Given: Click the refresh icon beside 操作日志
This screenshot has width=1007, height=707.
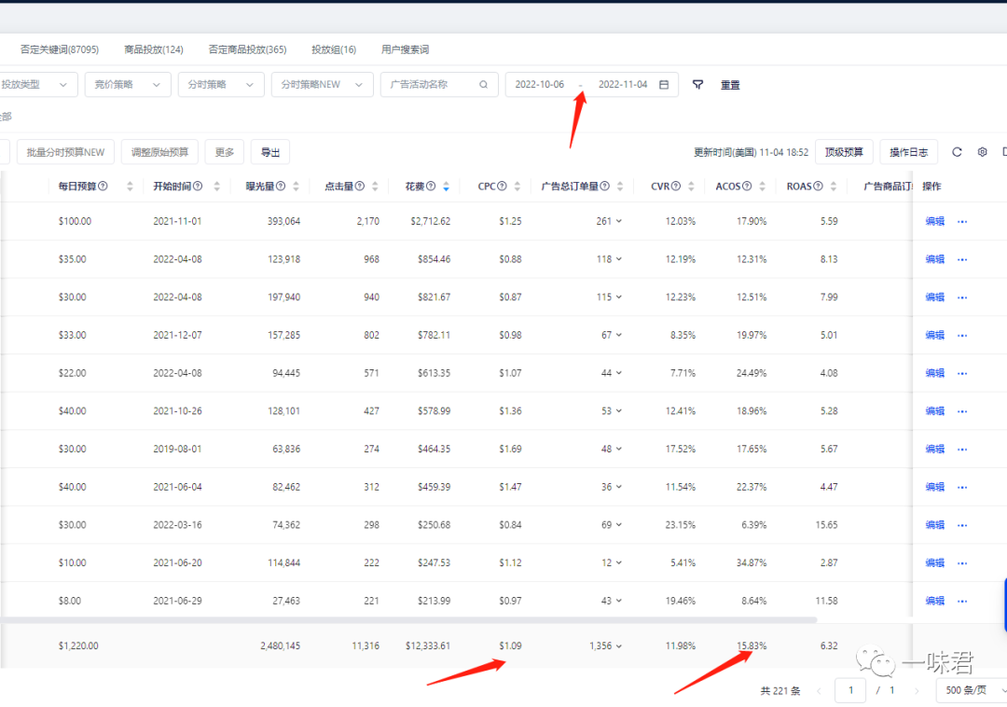Looking at the screenshot, I should coord(957,152).
